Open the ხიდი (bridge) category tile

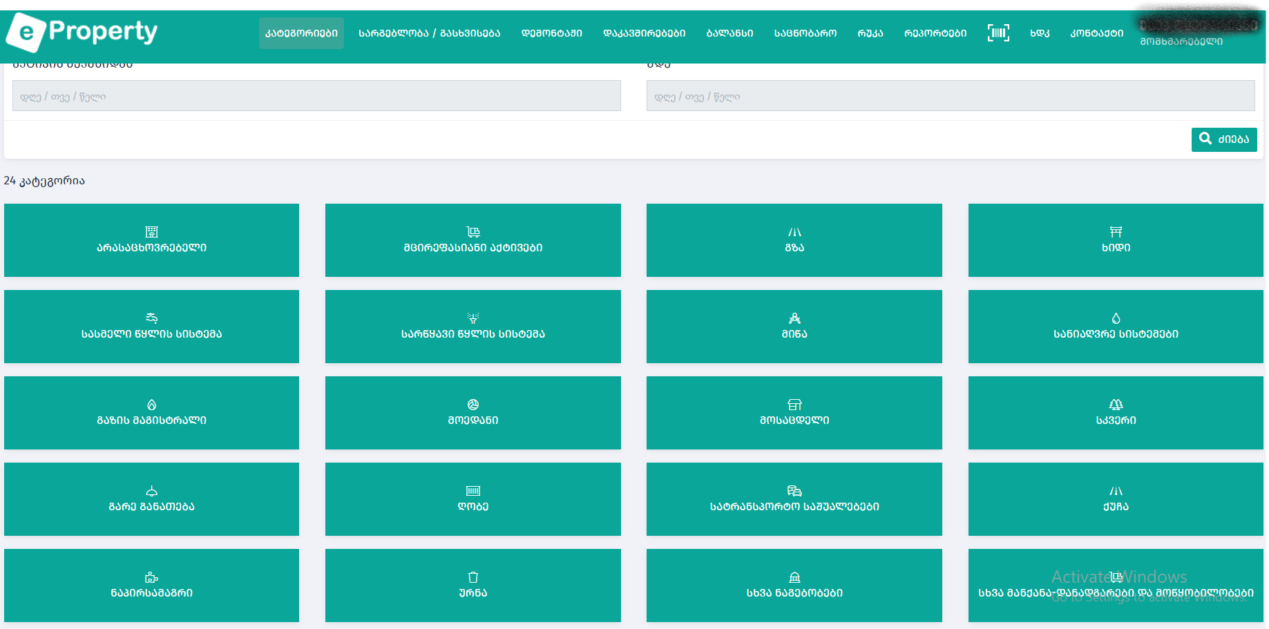click(x=1115, y=240)
